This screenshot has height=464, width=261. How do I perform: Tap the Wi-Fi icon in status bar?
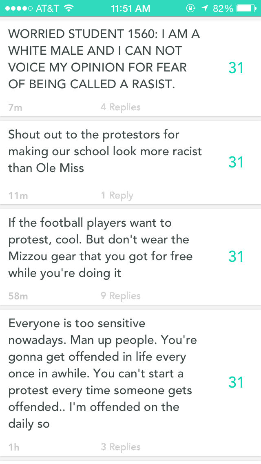[69, 8]
